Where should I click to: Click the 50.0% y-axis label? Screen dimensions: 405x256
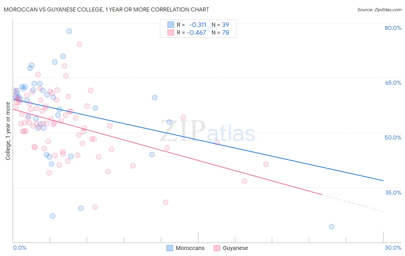pyautogui.click(x=393, y=137)
